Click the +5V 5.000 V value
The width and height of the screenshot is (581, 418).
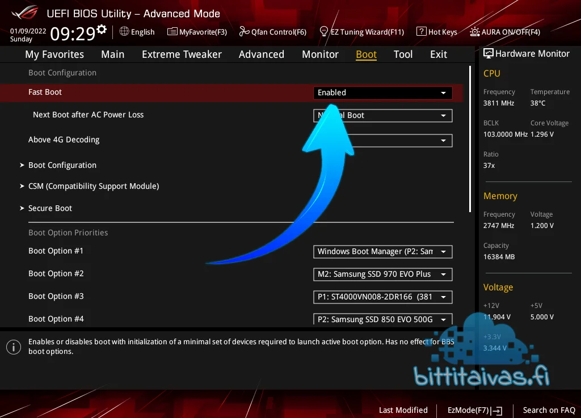542,317
